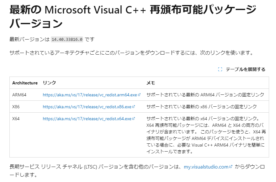Click the external-link icon beside the arm64 download URL

(139, 95)
